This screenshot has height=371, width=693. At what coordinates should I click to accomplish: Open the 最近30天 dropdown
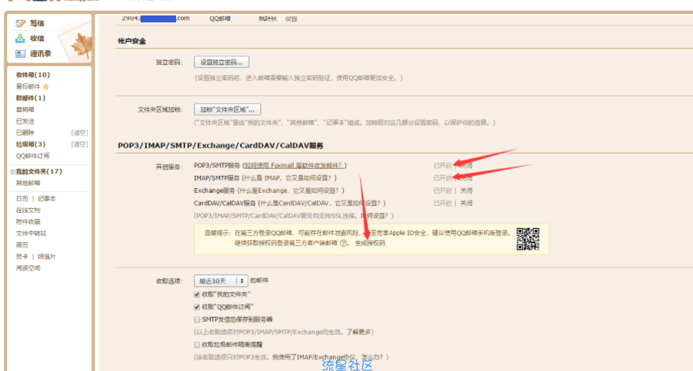220,281
